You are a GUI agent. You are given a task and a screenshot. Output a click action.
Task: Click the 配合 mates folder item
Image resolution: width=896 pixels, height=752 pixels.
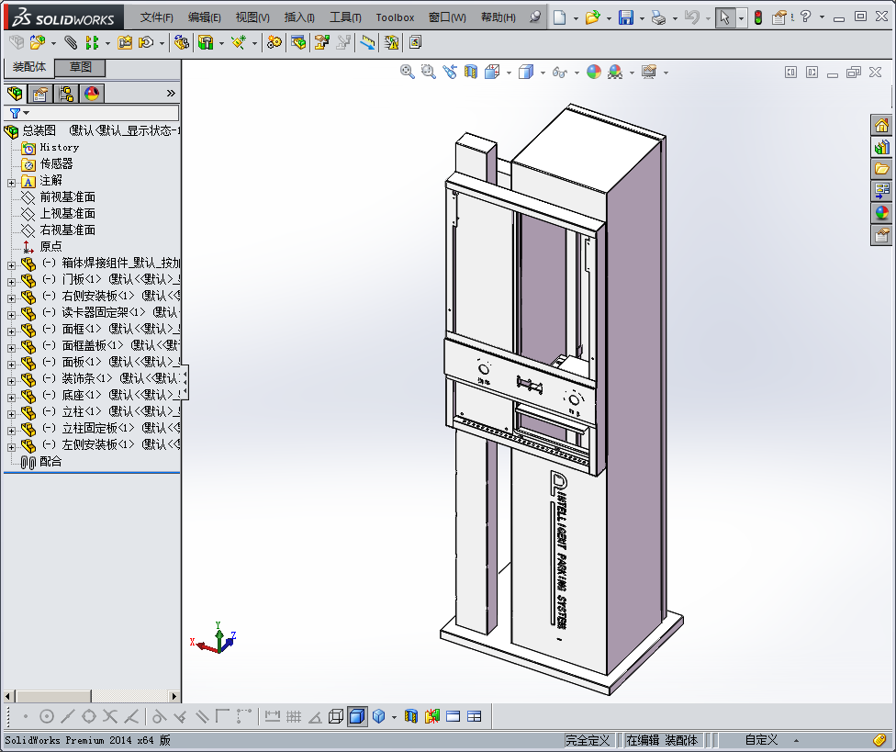(50, 462)
